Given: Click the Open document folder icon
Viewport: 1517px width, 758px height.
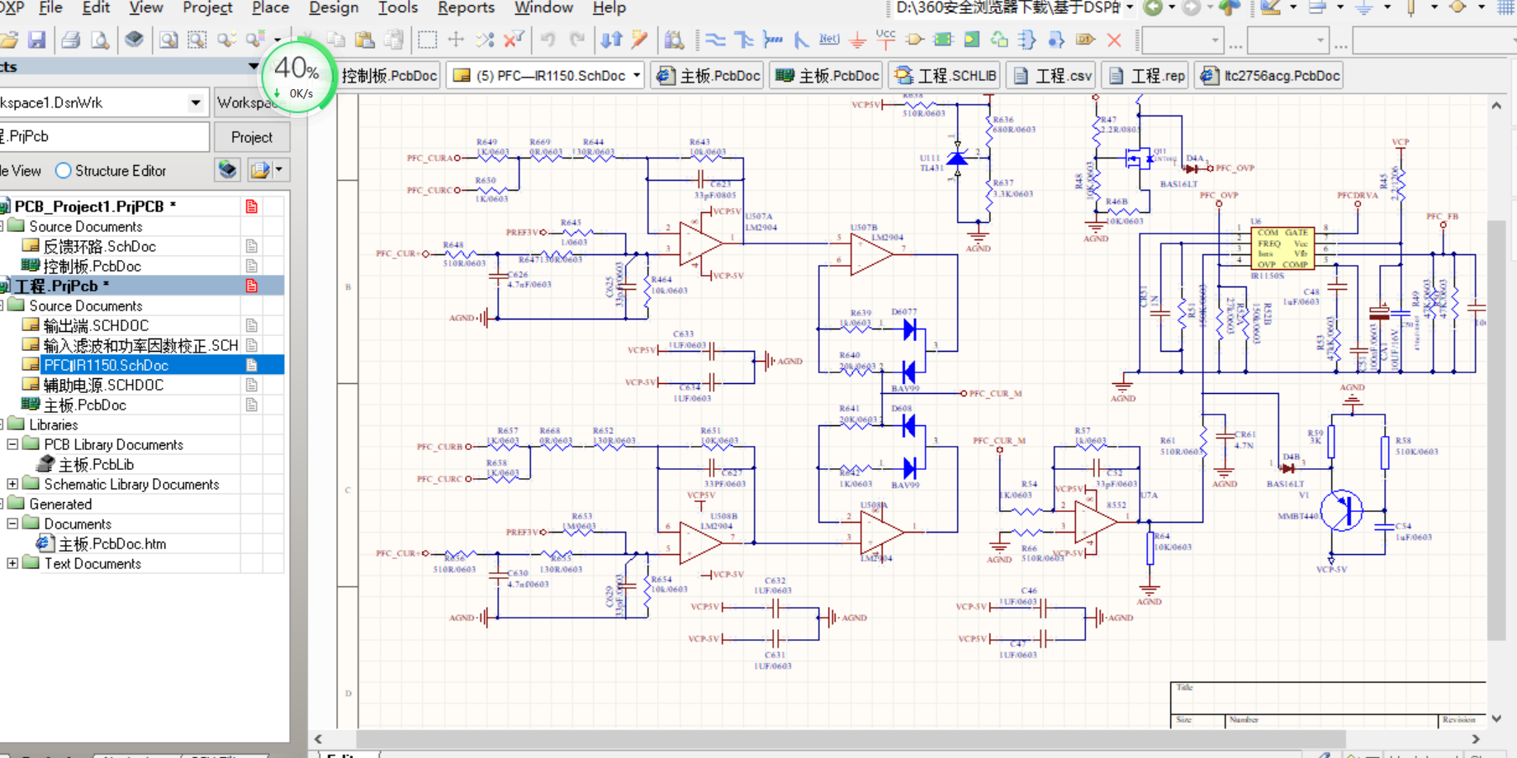Looking at the screenshot, I should (x=9, y=40).
